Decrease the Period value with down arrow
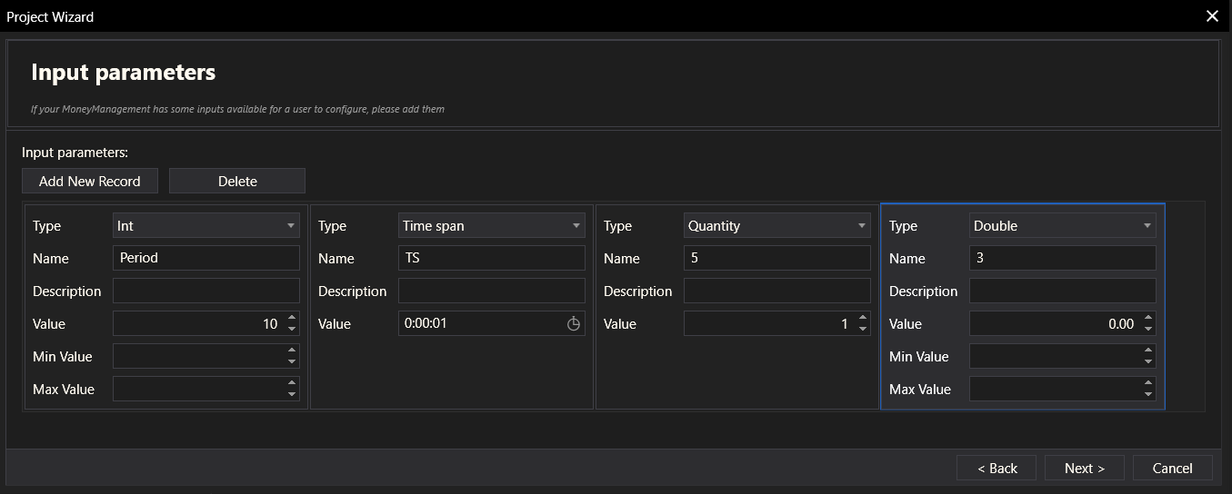Viewport: 1232px width, 494px height. (291, 330)
